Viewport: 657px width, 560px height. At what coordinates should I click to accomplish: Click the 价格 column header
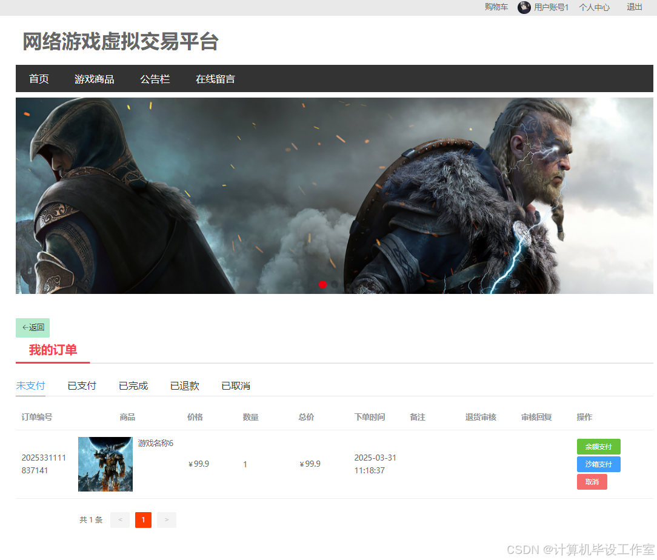[195, 417]
